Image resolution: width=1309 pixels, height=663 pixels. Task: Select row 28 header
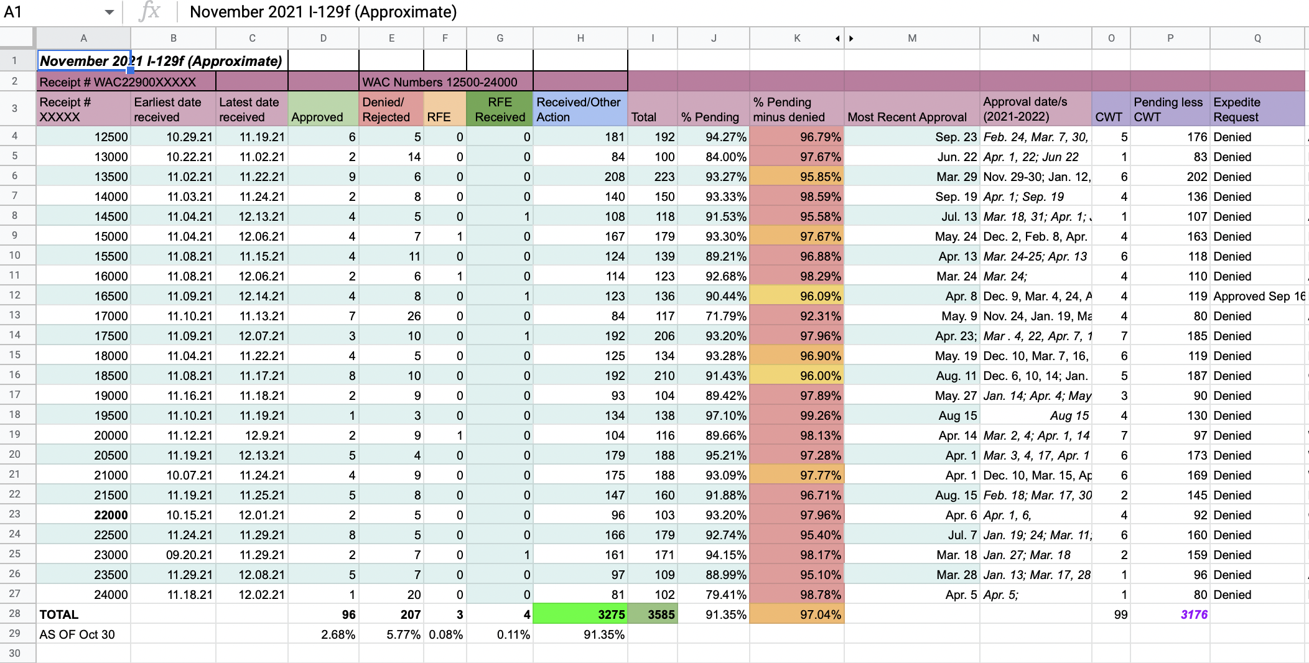15,614
